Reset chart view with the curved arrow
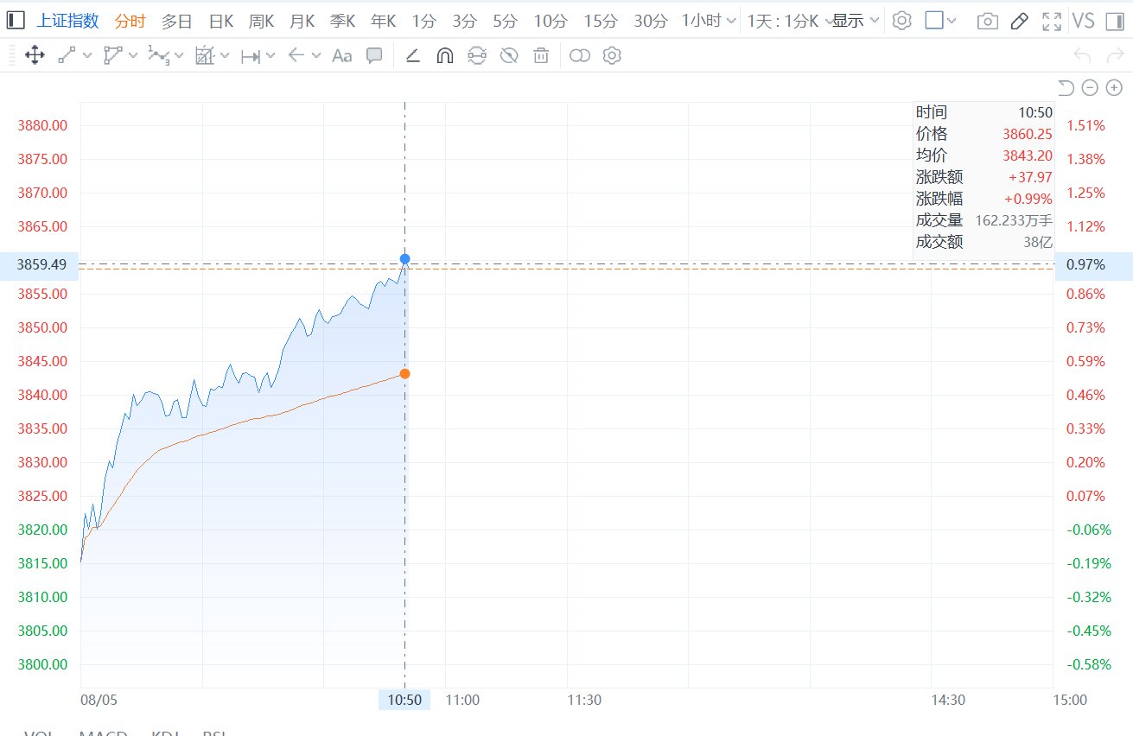1133x736 pixels. (1066, 87)
